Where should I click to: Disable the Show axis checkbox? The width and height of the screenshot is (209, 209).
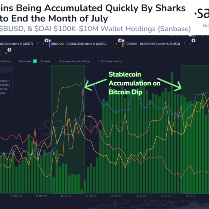point(35,61)
